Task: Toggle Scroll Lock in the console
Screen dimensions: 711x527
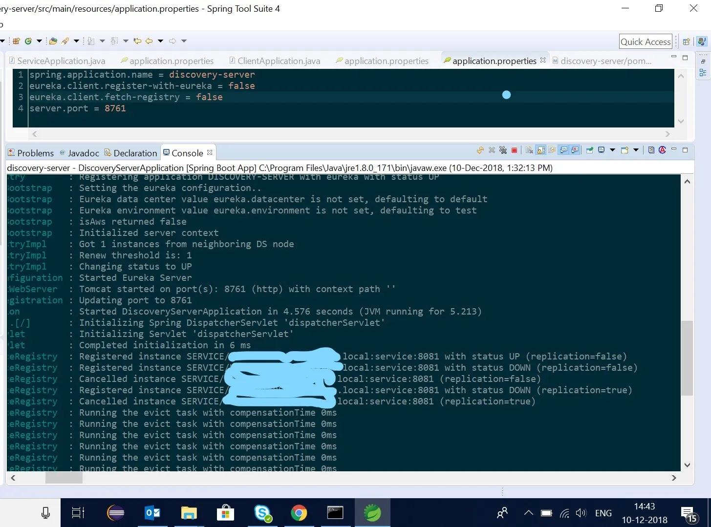Action: pos(541,150)
